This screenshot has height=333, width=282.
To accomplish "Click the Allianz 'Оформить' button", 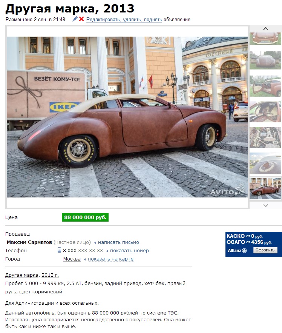I will click(x=265, y=250).
